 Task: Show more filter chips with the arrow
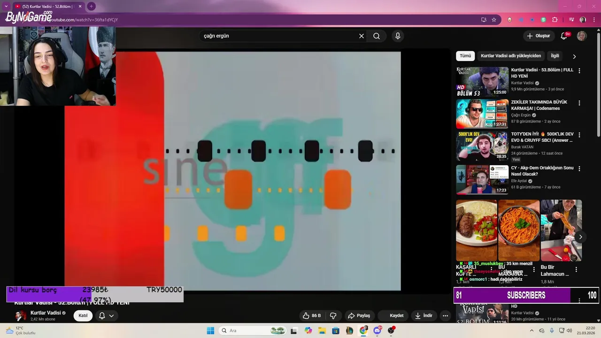(574, 56)
